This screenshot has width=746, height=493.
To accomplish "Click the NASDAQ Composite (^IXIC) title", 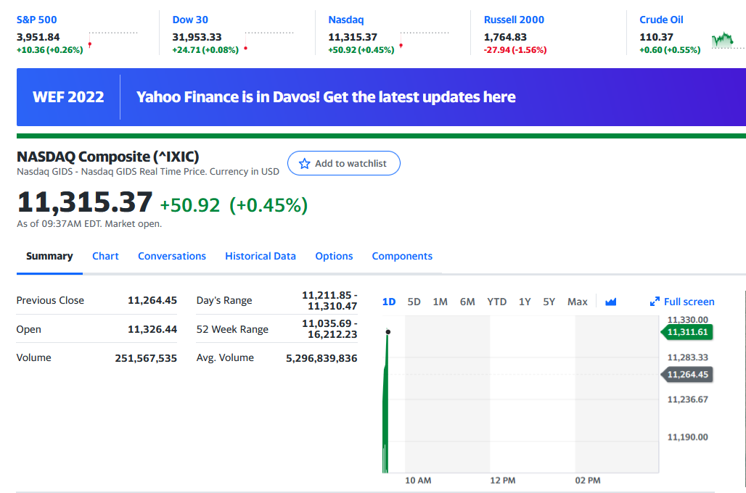I will click(x=108, y=157).
